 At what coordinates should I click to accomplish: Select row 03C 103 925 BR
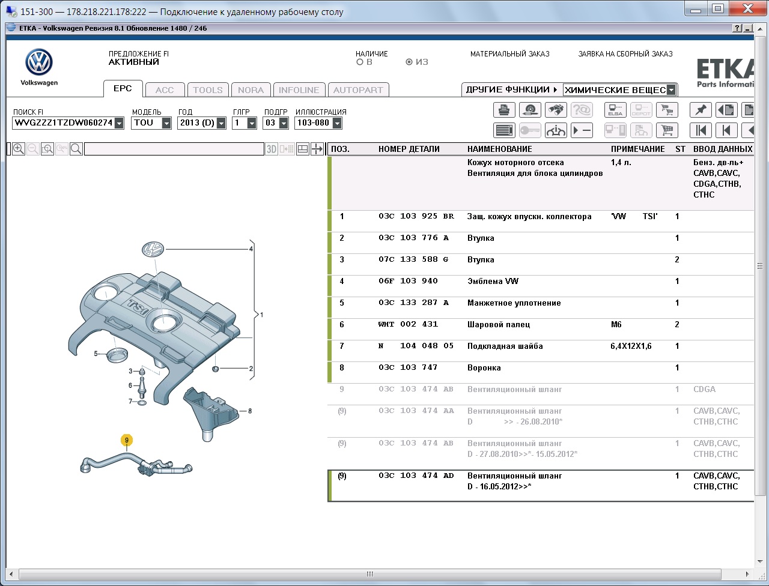541,221
